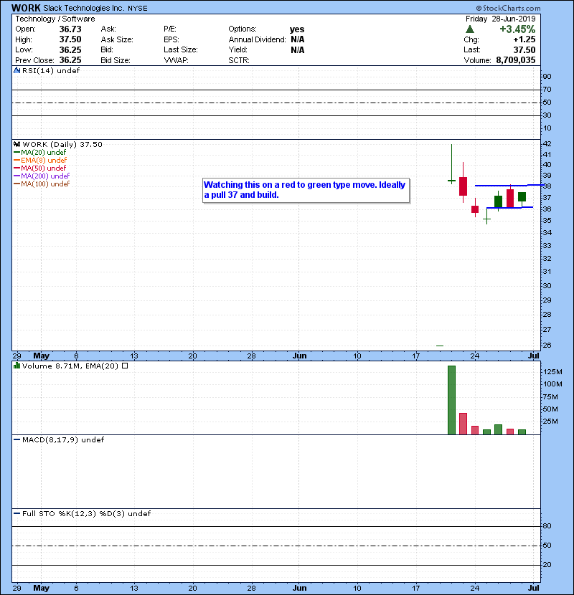Viewport: 574px width, 595px height.
Task: Click the volume bars icon in legend
Action: point(17,366)
